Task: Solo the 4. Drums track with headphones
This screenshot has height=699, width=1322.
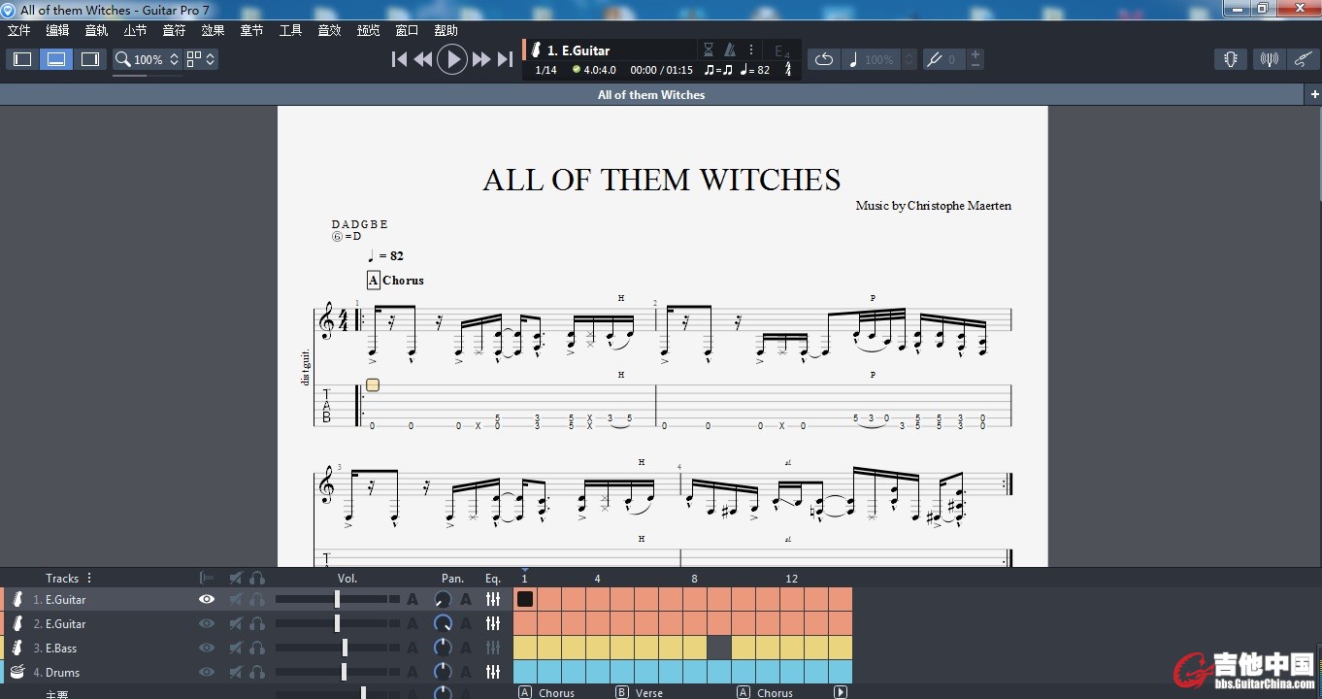Action: click(257, 672)
